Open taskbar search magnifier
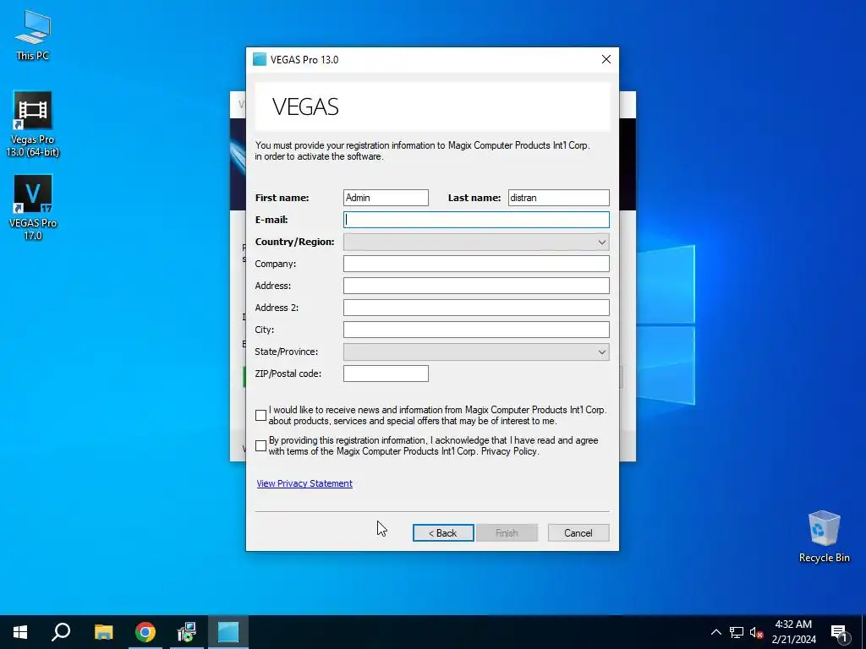The image size is (866, 649). tap(61, 632)
